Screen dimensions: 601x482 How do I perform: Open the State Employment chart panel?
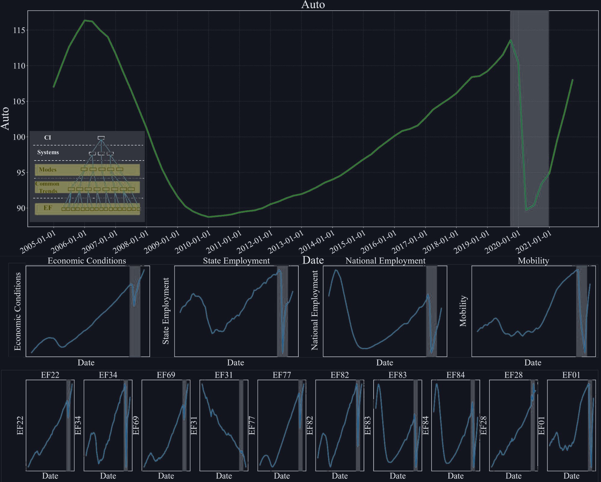coord(236,311)
